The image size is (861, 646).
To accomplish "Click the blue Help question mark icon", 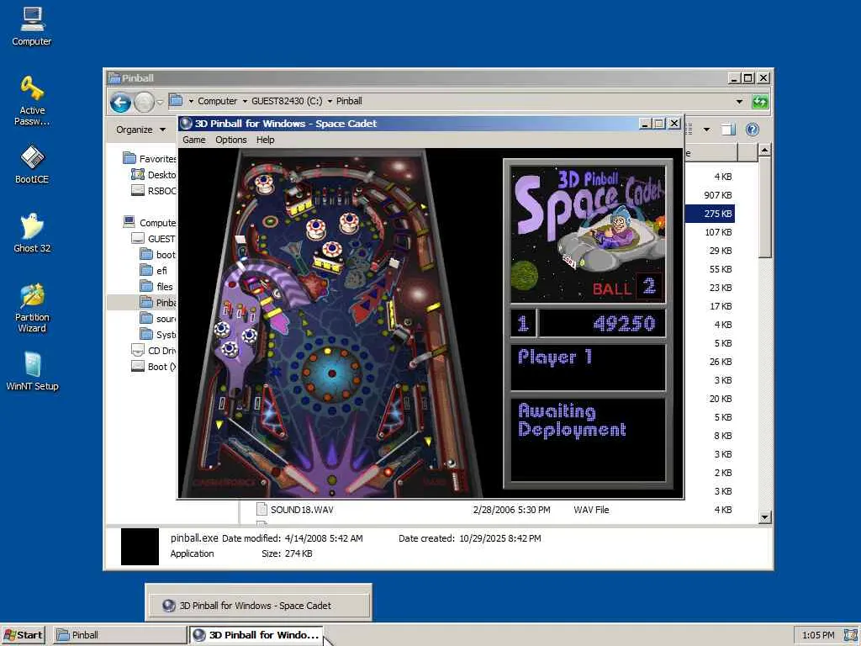I will point(753,130).
